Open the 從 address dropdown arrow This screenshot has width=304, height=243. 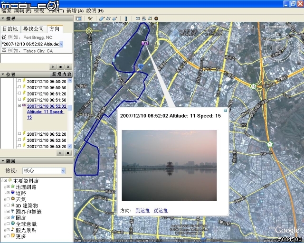tap(61, 44)
